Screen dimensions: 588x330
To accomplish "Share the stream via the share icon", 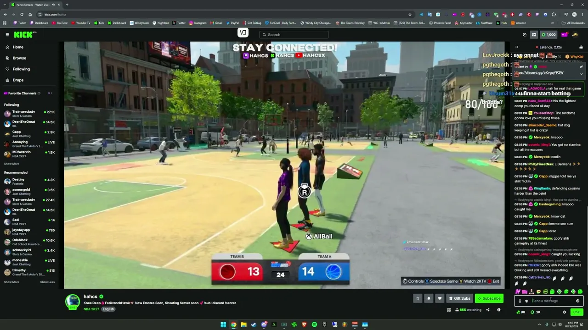I will [x=489, y=310].
